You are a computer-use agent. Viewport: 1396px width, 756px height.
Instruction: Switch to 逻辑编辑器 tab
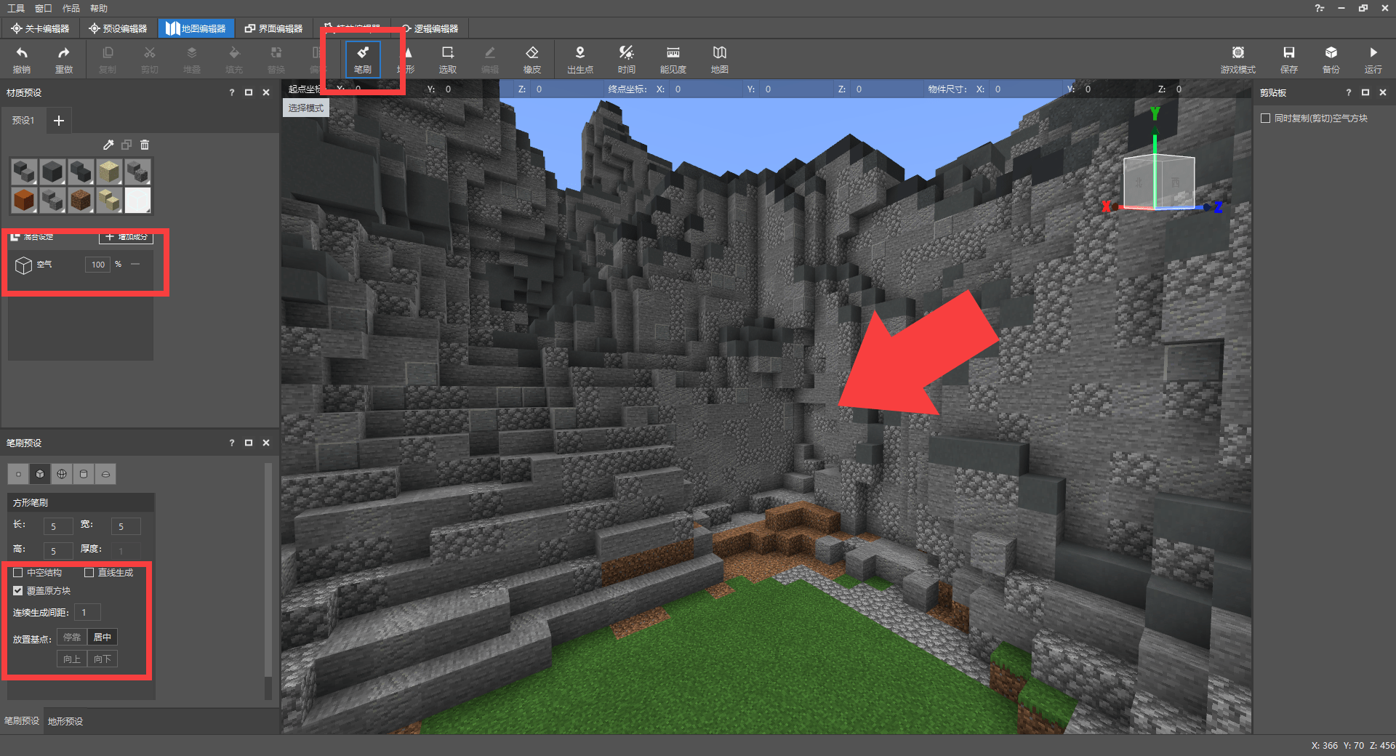430,28
